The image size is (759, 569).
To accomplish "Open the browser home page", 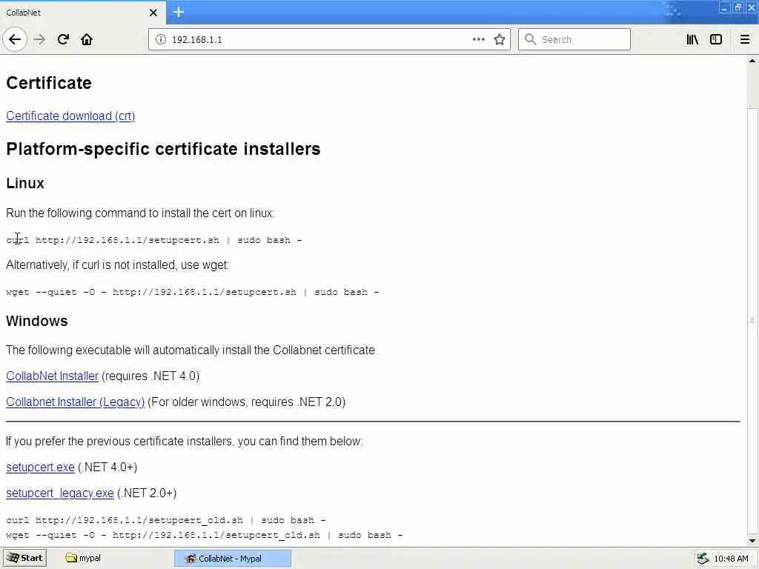I will point(87,39).
